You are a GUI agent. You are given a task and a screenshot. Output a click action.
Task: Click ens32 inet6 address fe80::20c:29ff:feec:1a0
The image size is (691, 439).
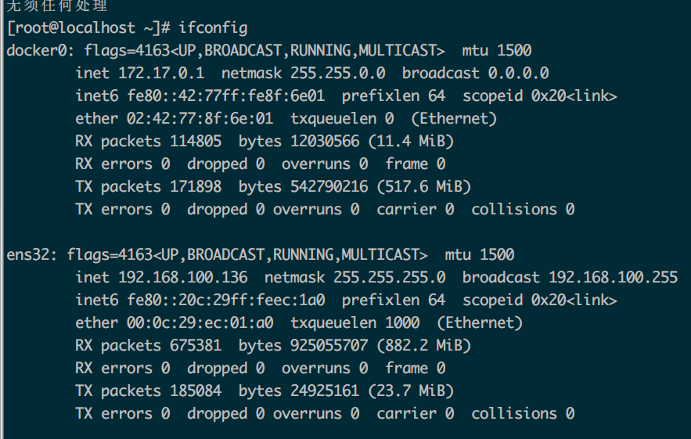pos(226,300)
